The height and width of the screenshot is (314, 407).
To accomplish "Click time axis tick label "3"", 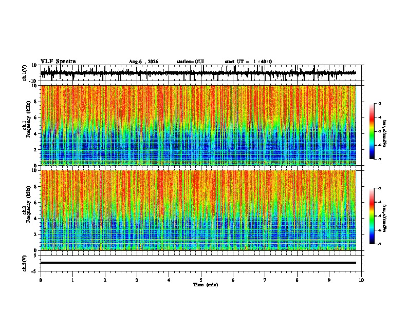I will coord(137,280).
